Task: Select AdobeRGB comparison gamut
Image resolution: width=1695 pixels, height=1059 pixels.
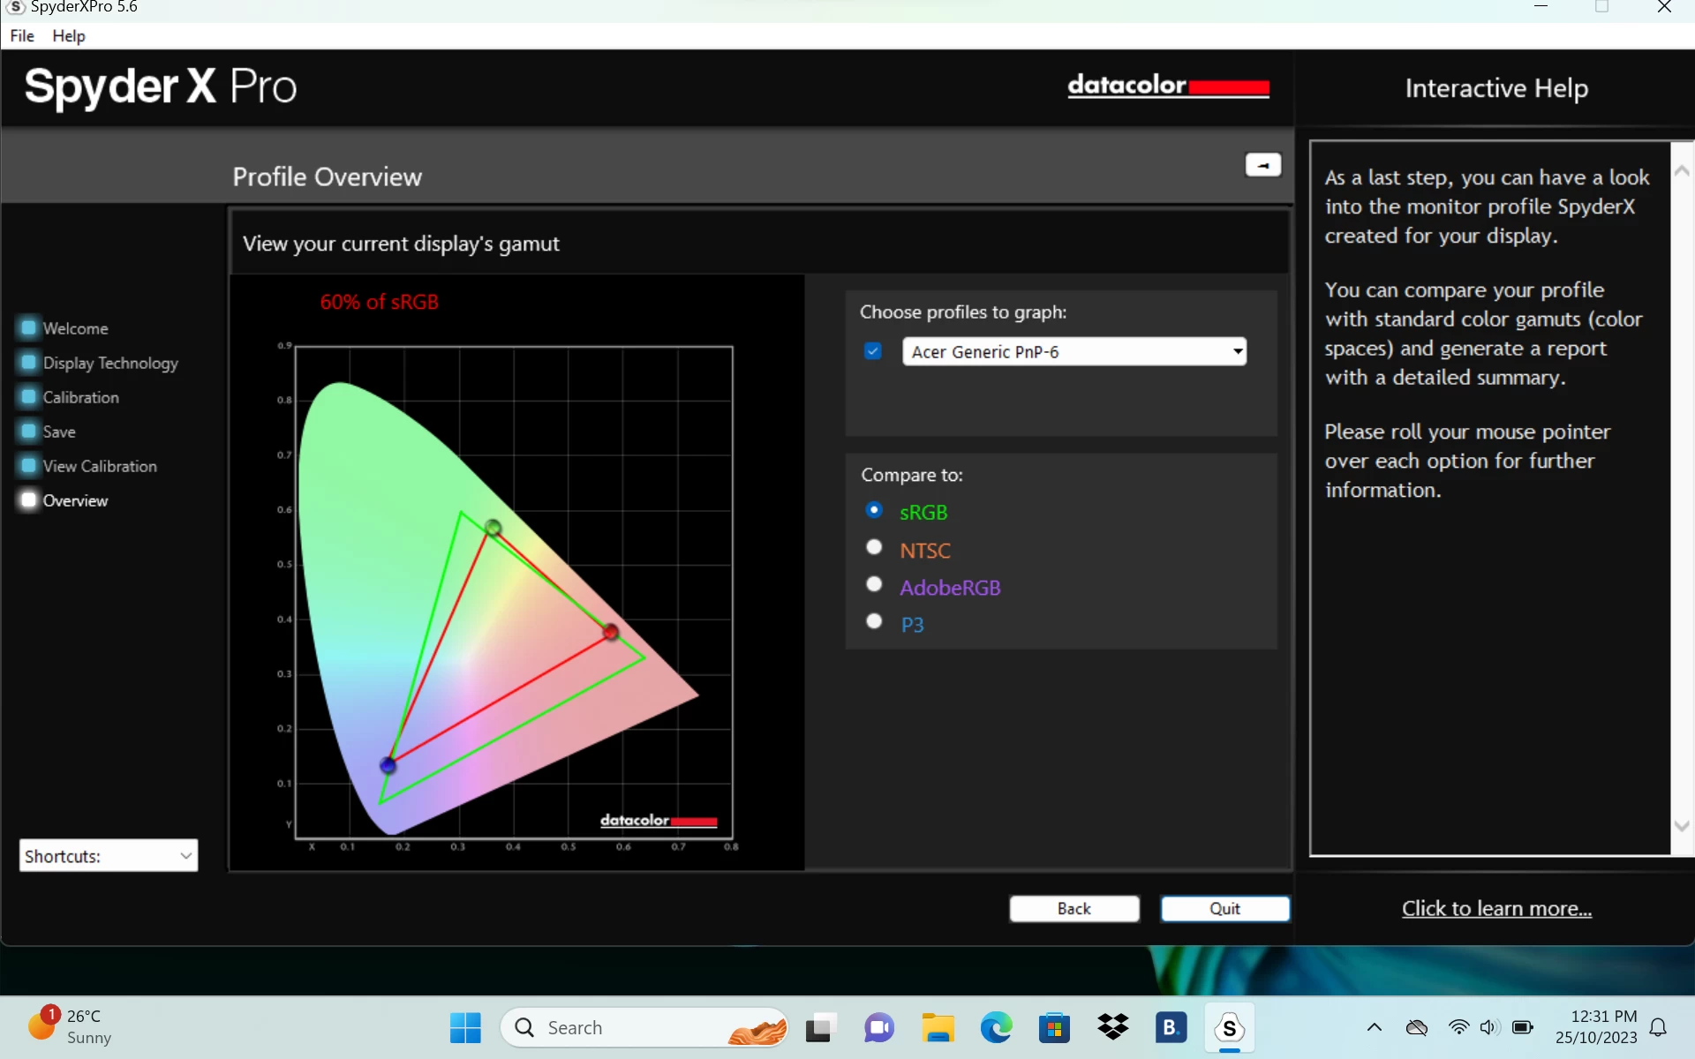Action: click(874, 585)
